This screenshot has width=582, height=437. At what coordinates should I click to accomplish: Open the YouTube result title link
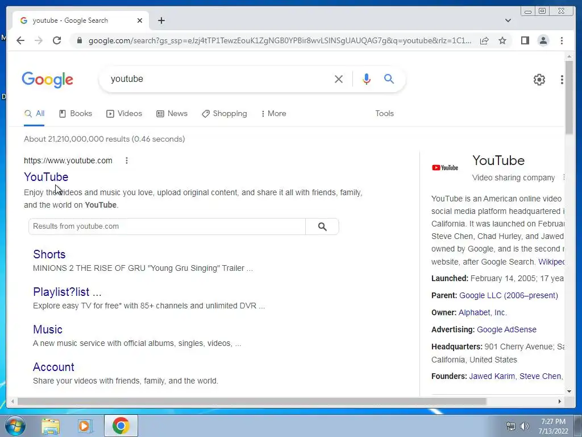click(46, 177)
